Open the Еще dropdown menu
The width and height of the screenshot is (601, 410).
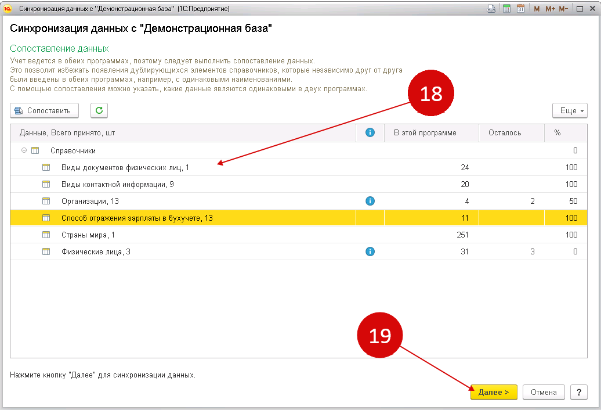click(570, 110)
